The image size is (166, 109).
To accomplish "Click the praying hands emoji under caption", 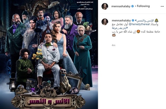I will [x=114, y=35].
